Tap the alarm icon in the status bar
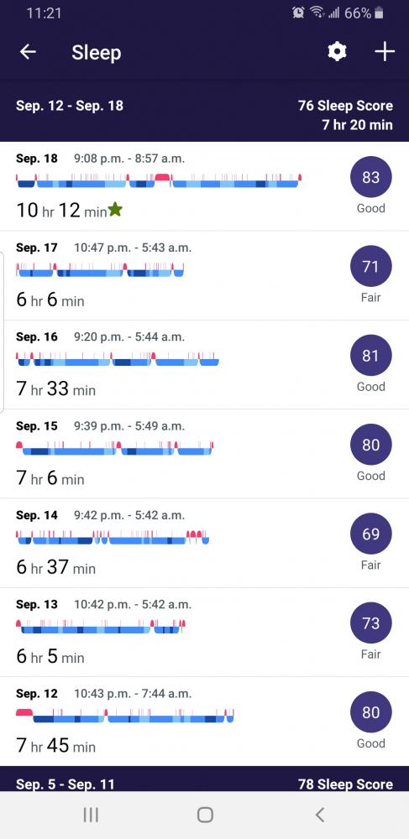Screen dimensions: 409x839 [298, 13]
